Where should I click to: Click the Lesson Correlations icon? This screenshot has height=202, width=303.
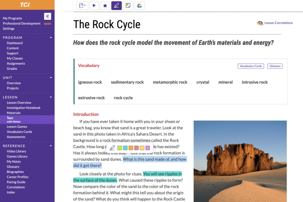(x=260, y=23)
